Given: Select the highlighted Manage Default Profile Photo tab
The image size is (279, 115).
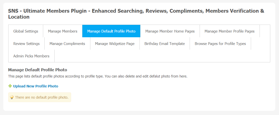Looking at the screenshot, I should tap(111, 31).
